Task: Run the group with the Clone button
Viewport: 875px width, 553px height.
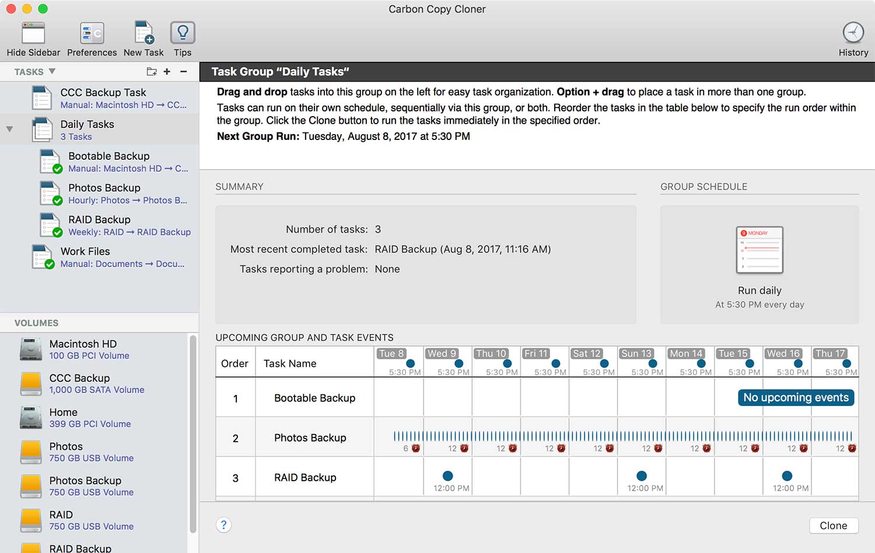Action: click(834, 526)
